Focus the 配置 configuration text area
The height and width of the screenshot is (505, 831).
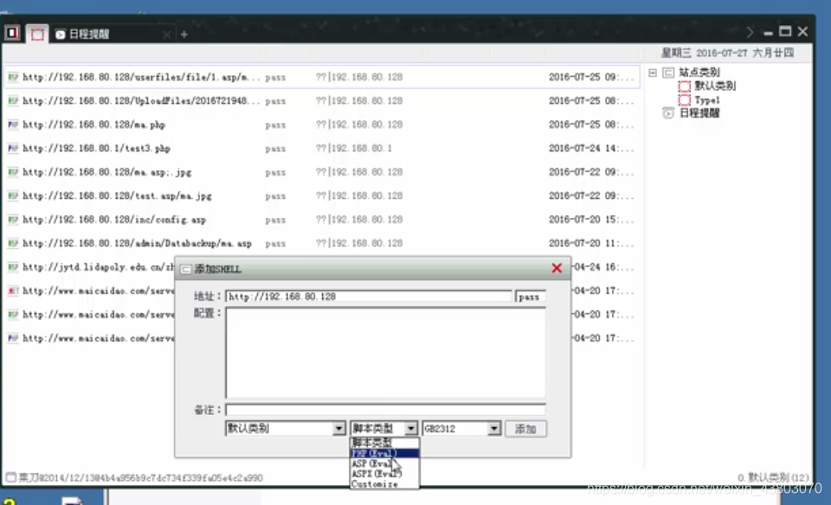386,353
